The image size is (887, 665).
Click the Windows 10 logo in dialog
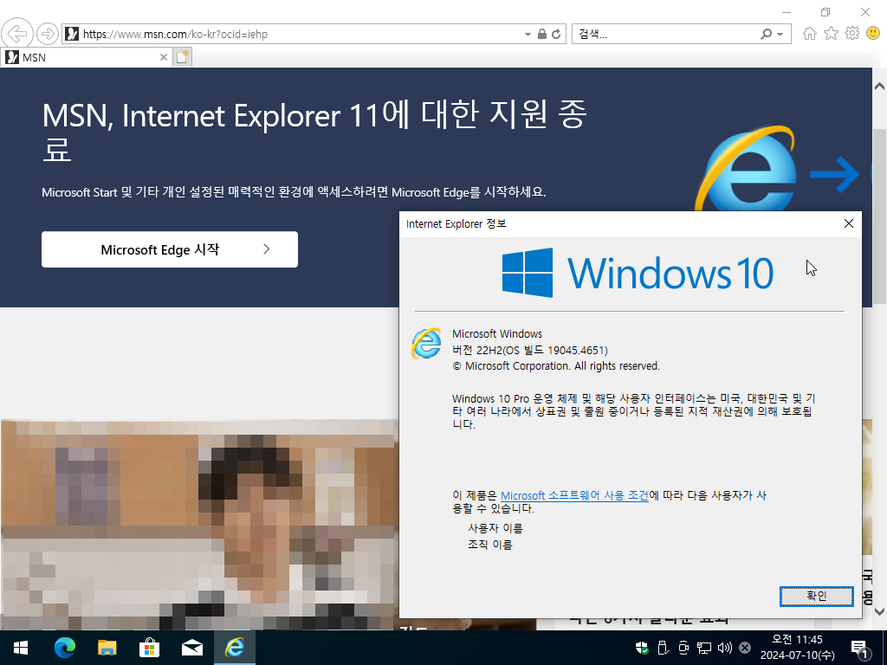point(638,273)
